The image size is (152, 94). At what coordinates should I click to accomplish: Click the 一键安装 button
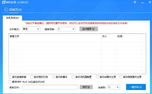136,87
